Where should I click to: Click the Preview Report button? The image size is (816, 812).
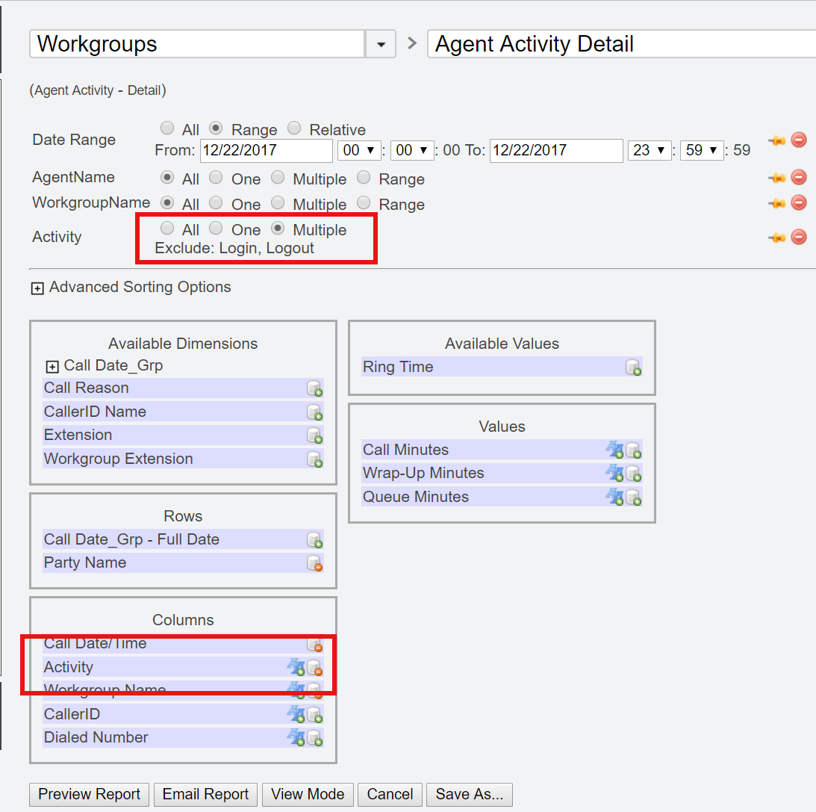pyautogui.click(x=90, y=794)
